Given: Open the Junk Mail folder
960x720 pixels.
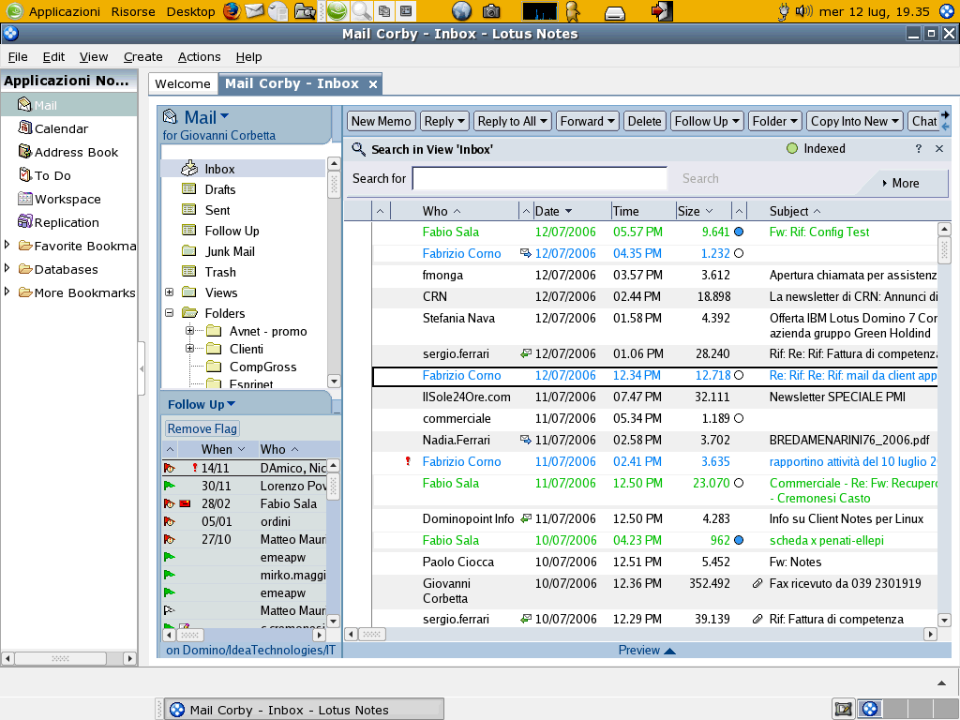Looking at the screenshot, I should pos(218,251).
